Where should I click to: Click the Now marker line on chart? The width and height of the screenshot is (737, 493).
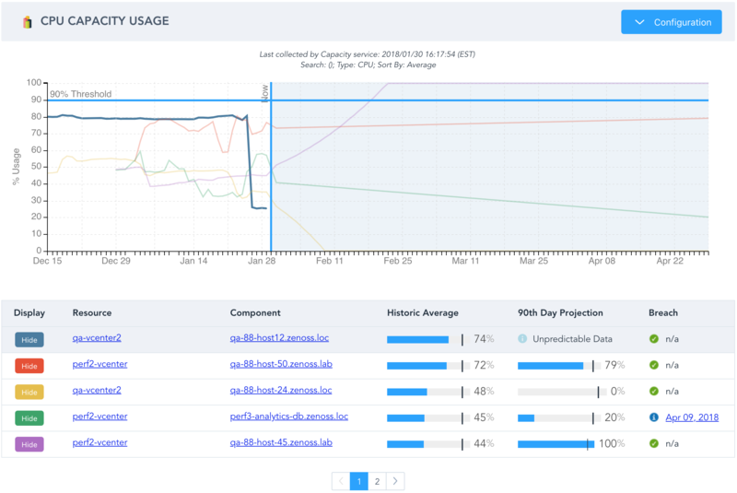(271, 167)
